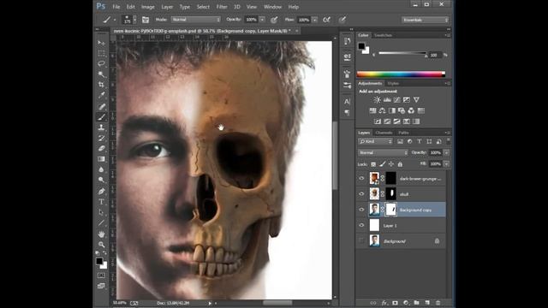548x308 pixels.
Task: Open the brush preset picker arrow
Action: pos(134,20)
